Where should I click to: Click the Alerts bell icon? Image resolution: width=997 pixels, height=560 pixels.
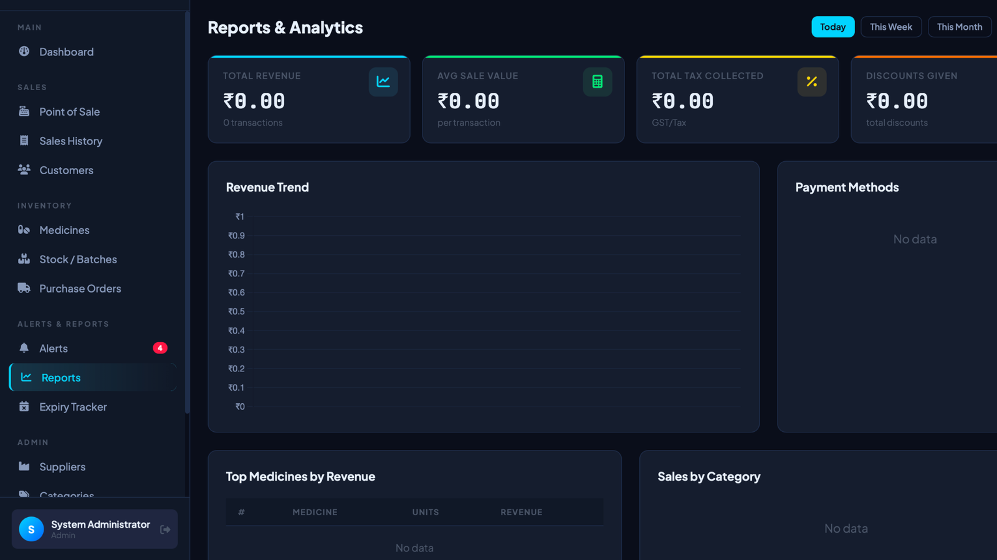coord(24,348)
